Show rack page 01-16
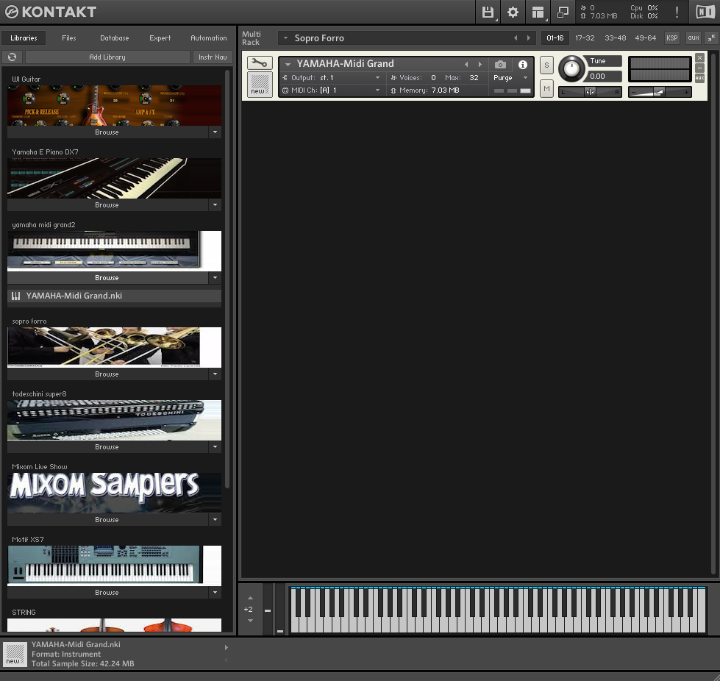Screen dimensions: 720x681 click(555, 38)
